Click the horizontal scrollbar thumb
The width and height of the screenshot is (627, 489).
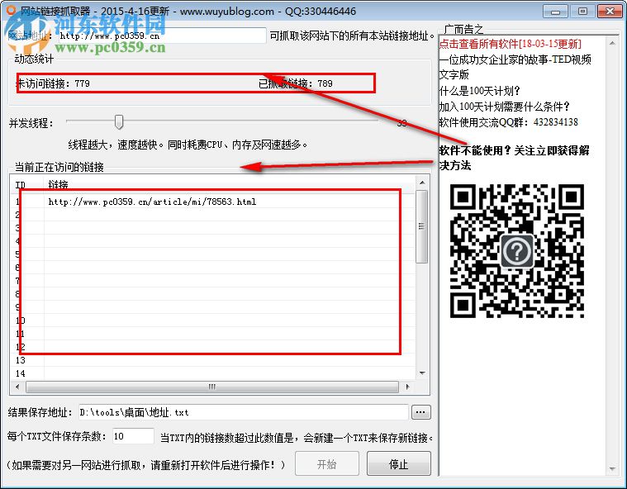pos(212,387)
